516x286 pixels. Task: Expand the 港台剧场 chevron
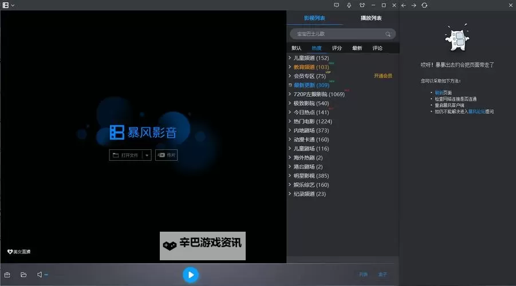click(290, 166)
